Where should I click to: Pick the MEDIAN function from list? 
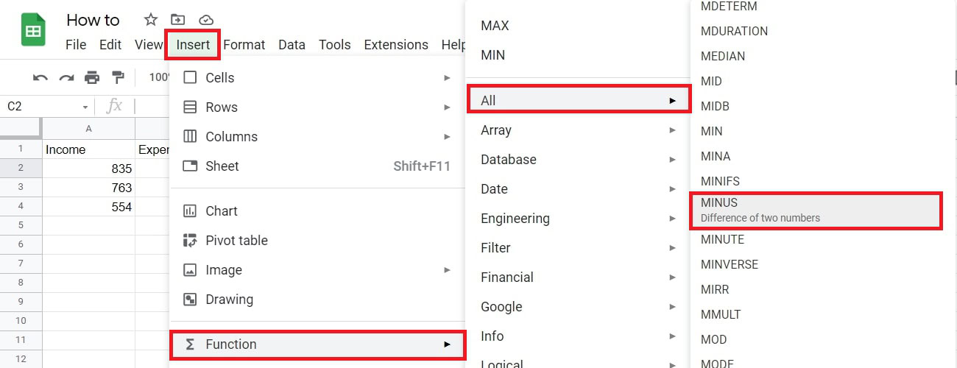(723, 56)
